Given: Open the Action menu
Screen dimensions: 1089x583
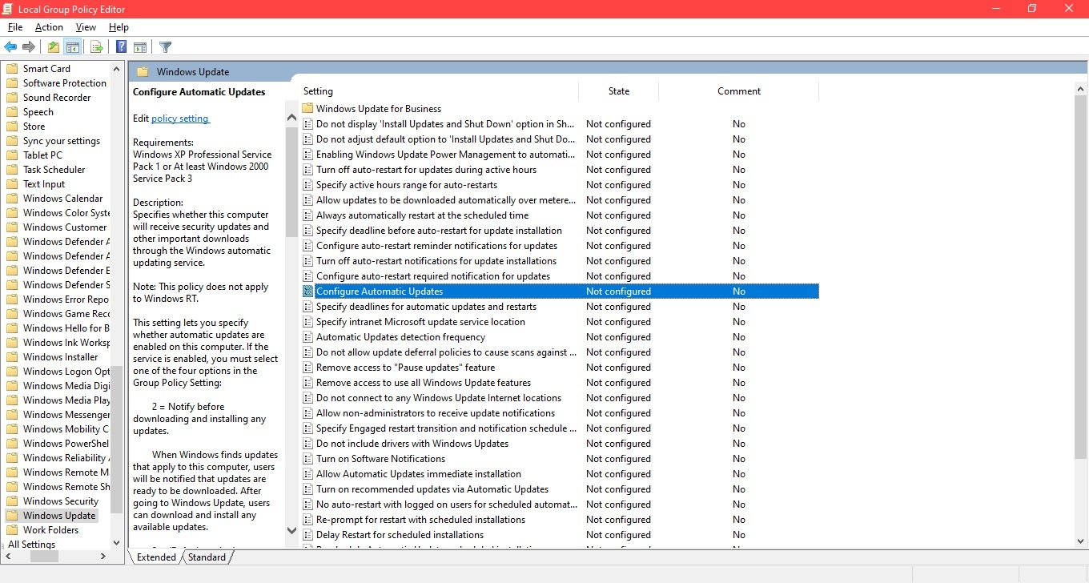Looking at the screenshot, I should click(49, 27).
